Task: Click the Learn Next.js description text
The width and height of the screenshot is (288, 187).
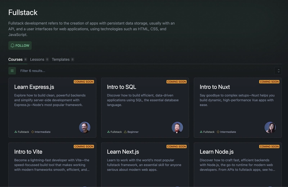Action: tap(144, 165)
